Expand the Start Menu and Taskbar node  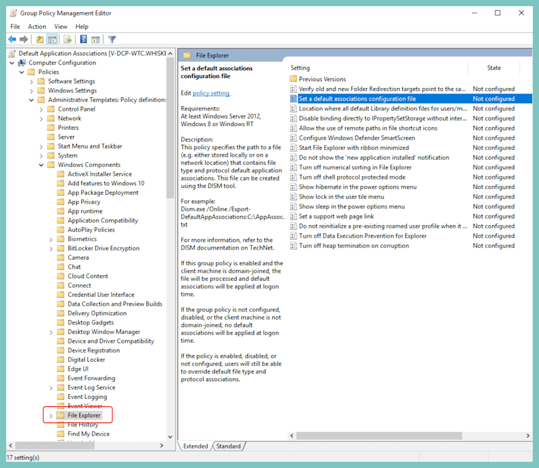41,145
